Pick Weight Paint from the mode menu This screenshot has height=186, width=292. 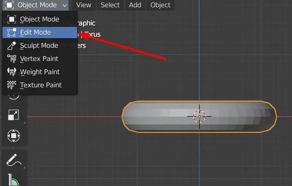pyautogui.click(x=40, y=72)
